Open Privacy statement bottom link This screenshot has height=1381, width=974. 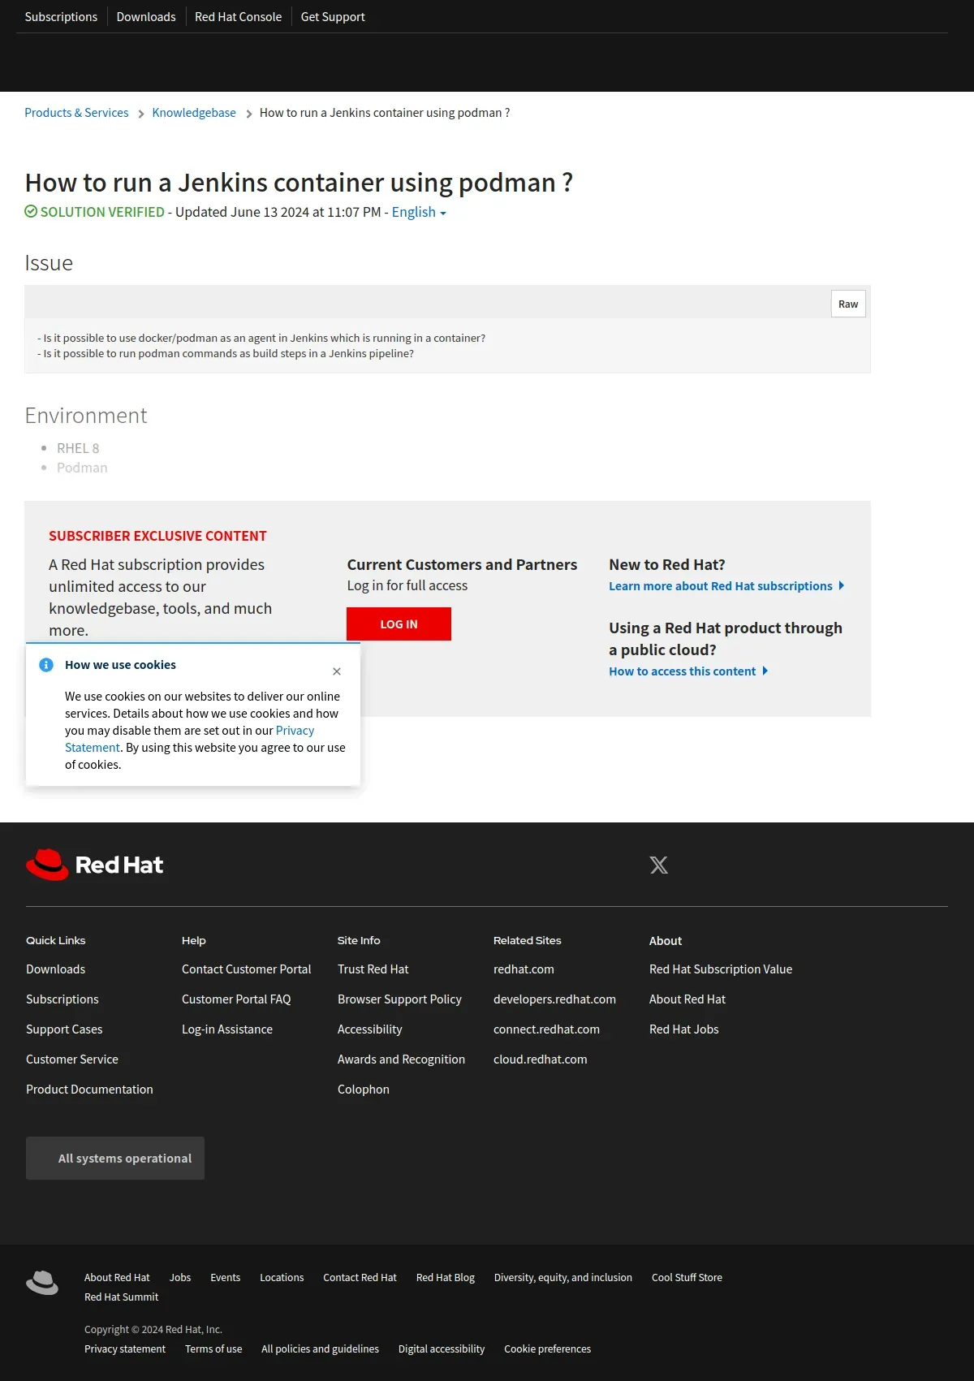[x=125, y=1349]
